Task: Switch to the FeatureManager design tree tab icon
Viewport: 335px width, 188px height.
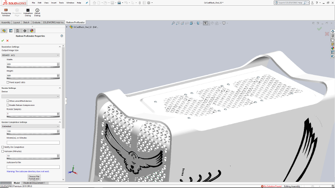Action: pyautogui.click(x=4, y=31)
